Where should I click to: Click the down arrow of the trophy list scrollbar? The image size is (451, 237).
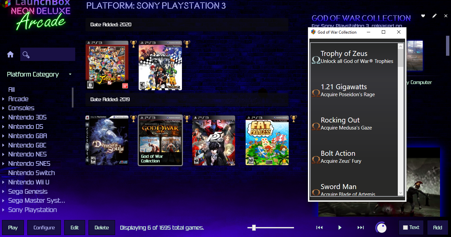[401, 193]
